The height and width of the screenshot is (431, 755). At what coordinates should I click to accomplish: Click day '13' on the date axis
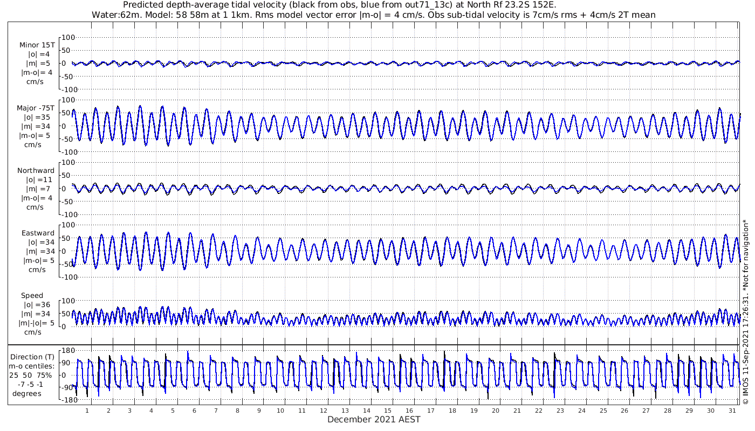tap(345, 411)
